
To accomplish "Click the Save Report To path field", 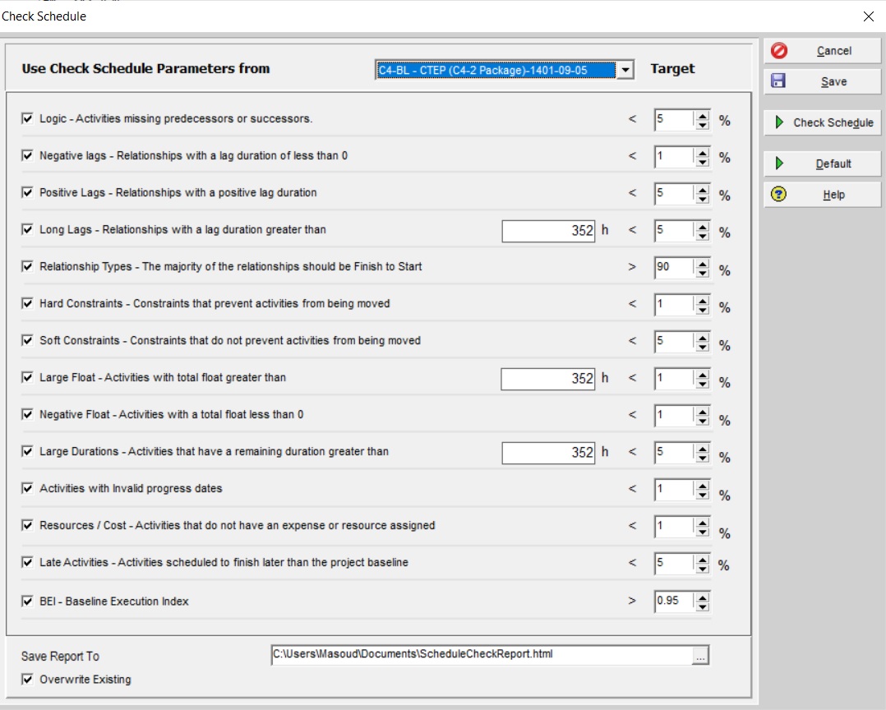I will coord(482,655).
